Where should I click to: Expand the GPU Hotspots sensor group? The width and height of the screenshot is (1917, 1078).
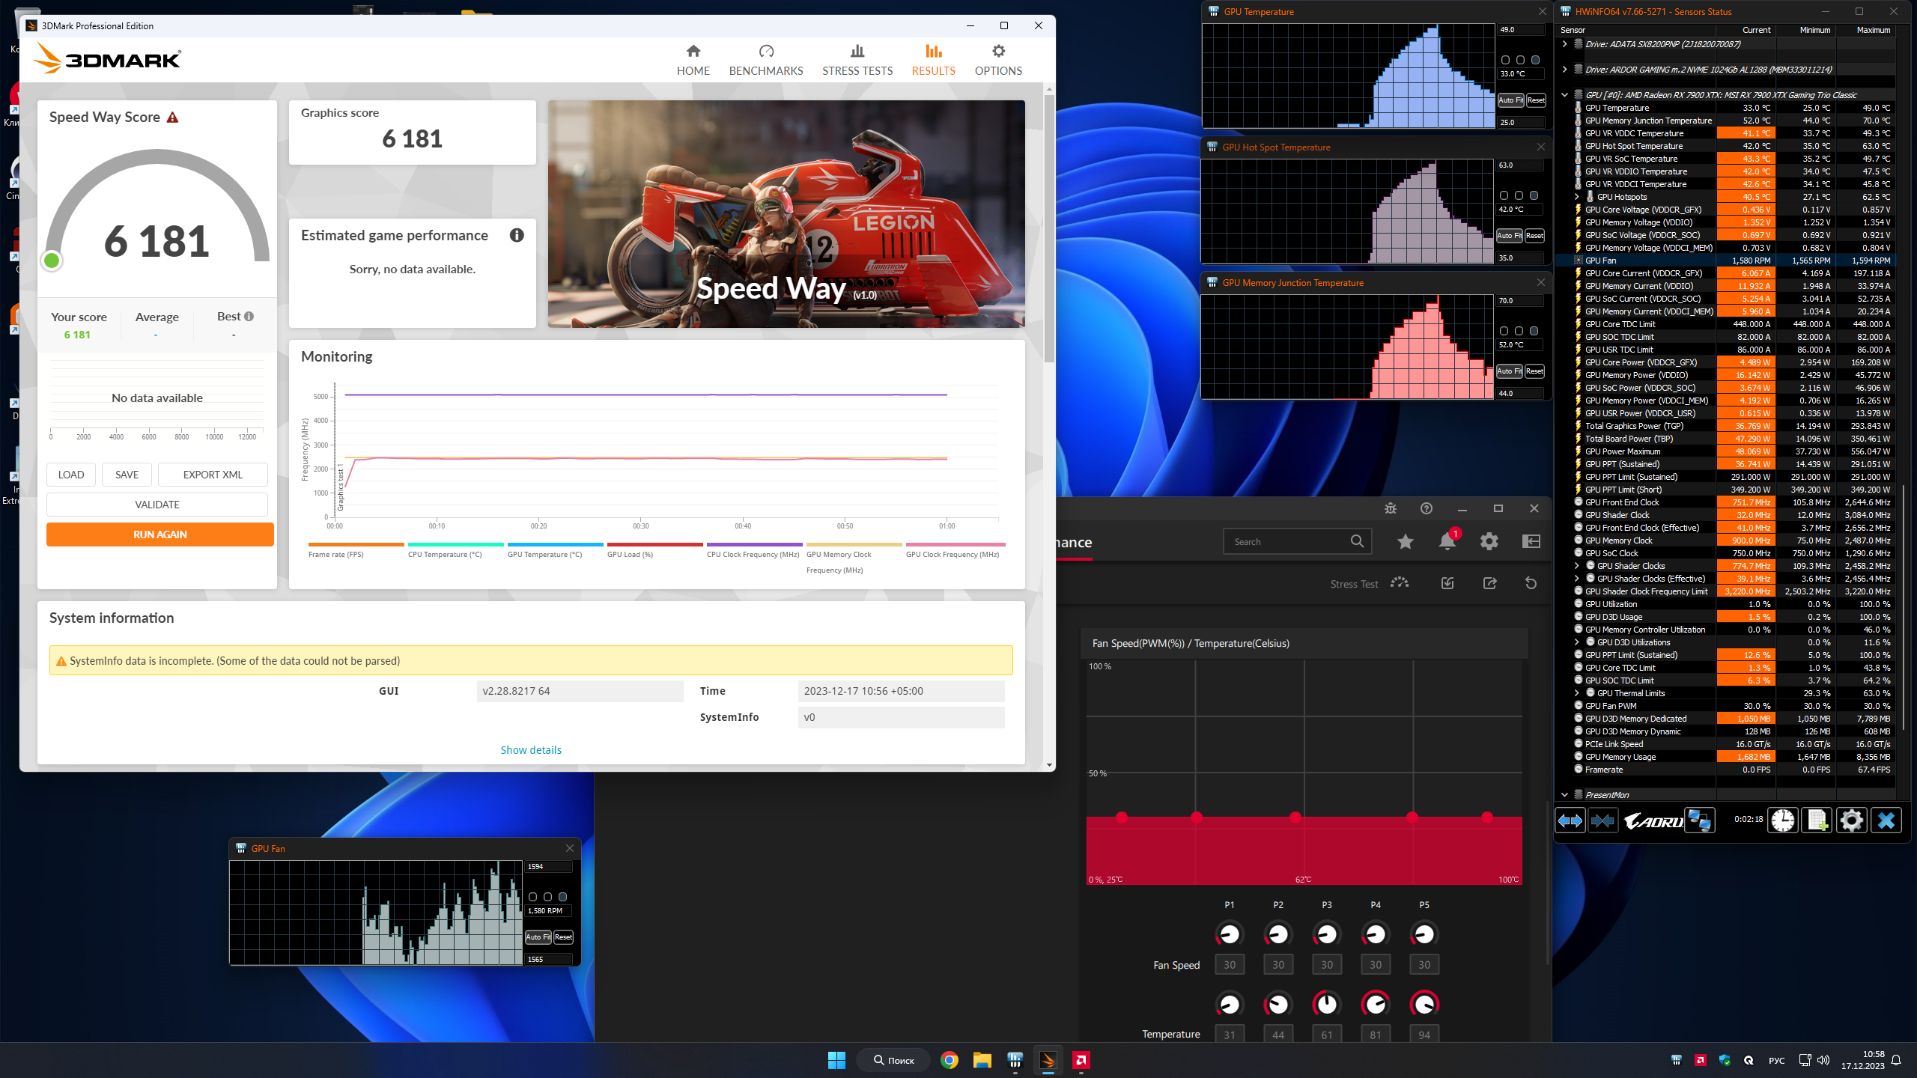1577,197
